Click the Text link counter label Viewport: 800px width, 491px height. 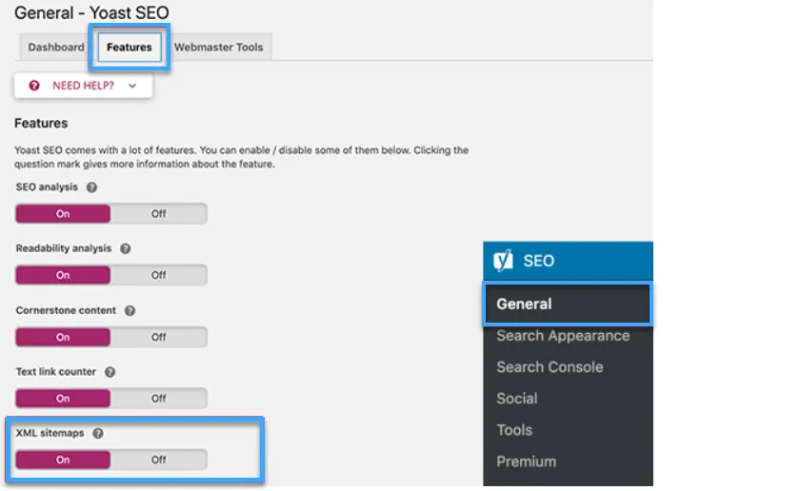55,372
